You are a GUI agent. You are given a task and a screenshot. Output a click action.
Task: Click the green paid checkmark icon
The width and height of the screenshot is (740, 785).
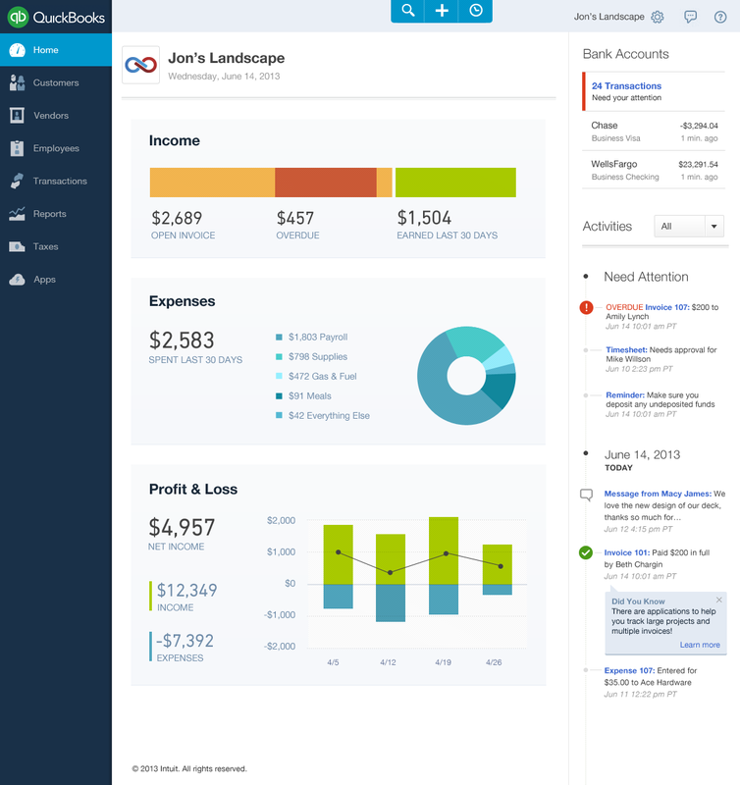(586, 552)
